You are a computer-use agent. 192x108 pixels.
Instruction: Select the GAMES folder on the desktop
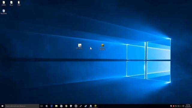[4, 3]
